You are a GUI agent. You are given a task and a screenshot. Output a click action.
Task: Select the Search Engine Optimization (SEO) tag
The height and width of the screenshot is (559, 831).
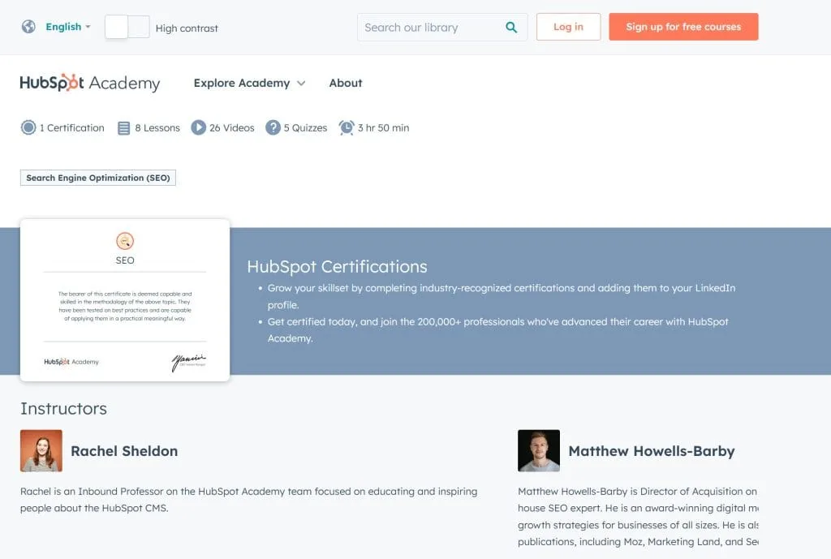98,178
